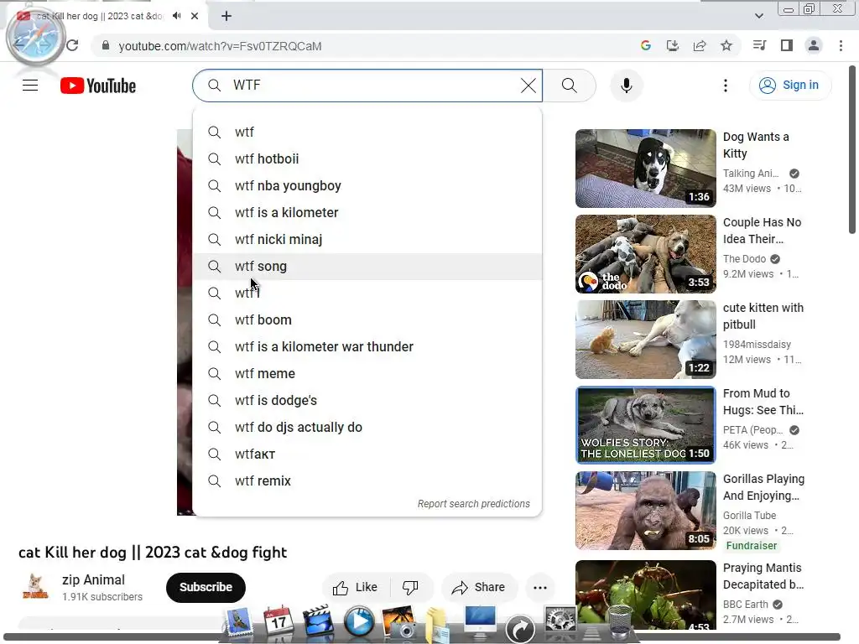Bookmark this page with the star icon

coord(726,46)
